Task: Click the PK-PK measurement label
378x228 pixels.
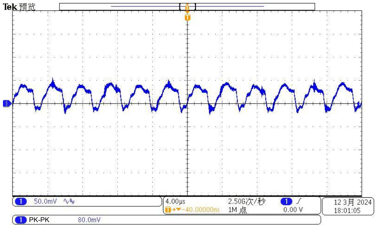Action: point(39,220)
